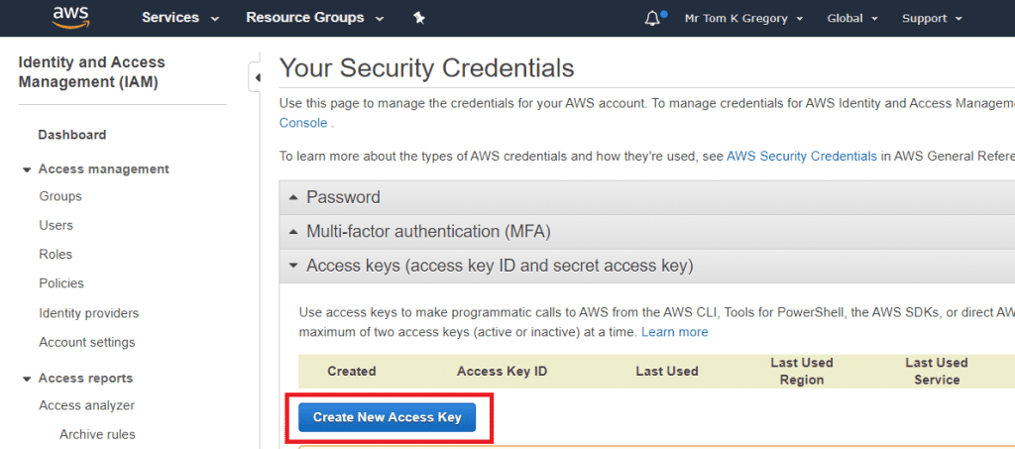Image resolution: width=1015 pixels, height=449 pixels.
Task: Click the Learn more link
Action: (x=674, y=332)
